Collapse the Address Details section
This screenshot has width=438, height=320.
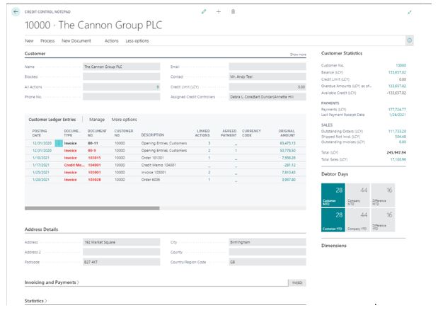coord(41,229)
